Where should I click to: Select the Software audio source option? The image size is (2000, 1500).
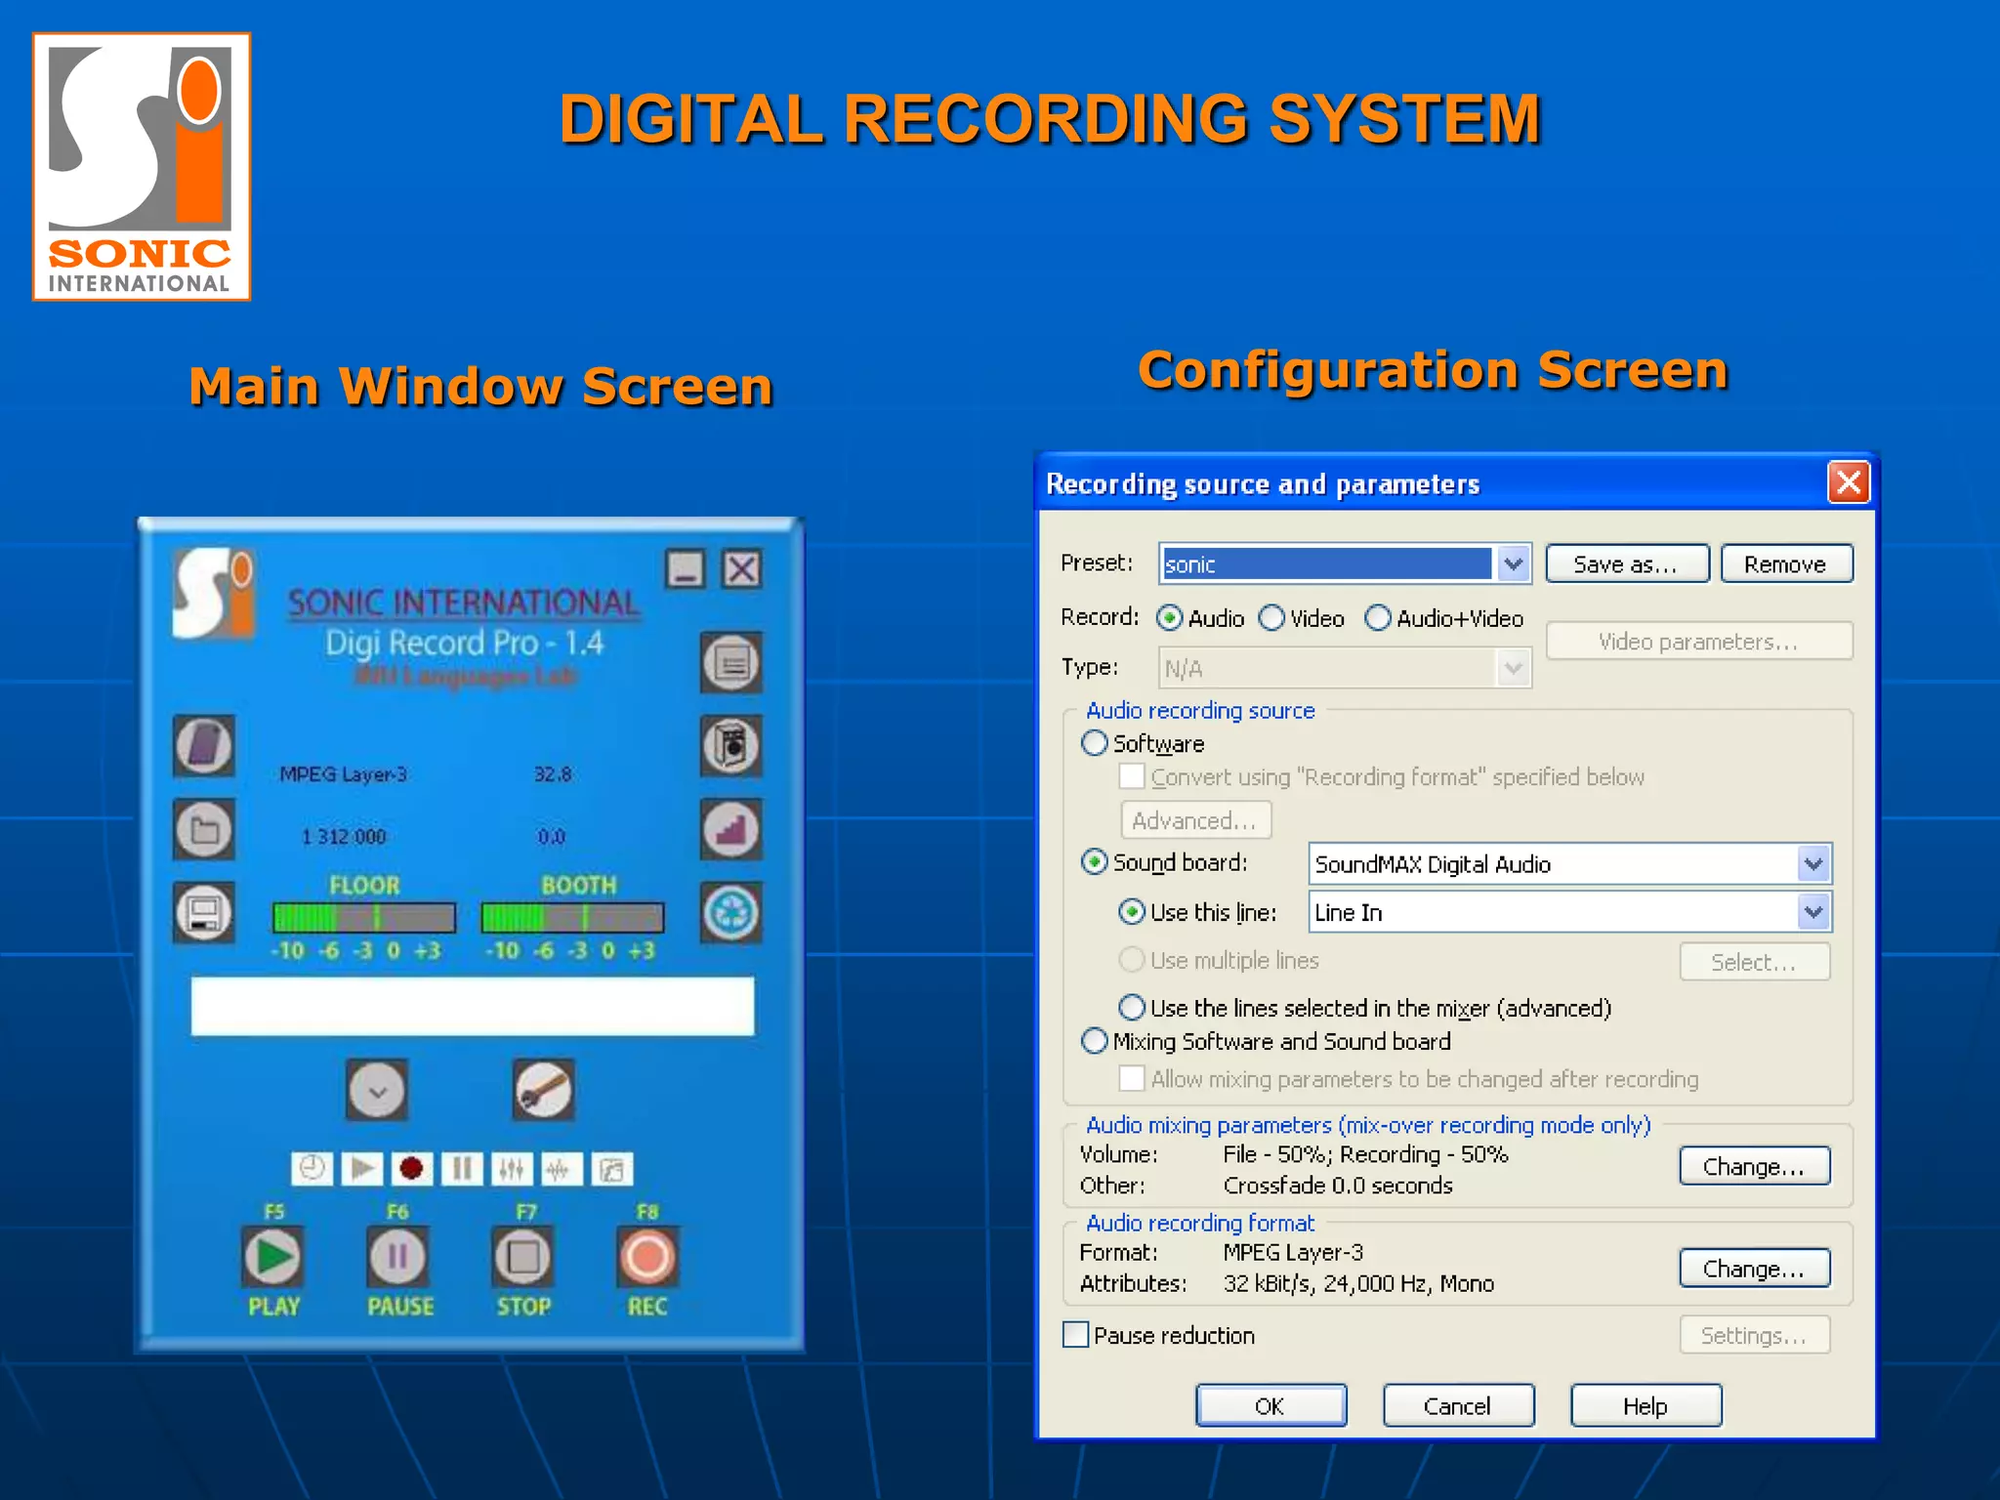[1096, 743]
